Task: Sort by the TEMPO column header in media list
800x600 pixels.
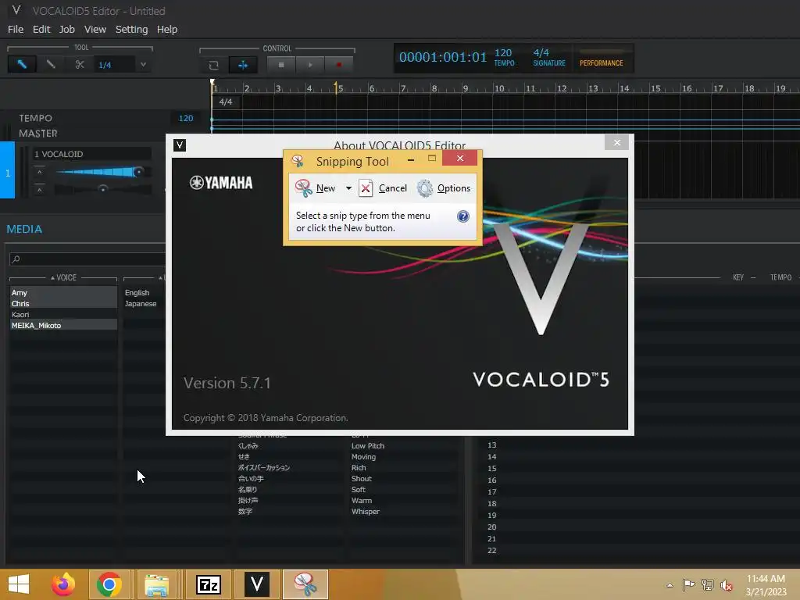Action: [780, 277]
